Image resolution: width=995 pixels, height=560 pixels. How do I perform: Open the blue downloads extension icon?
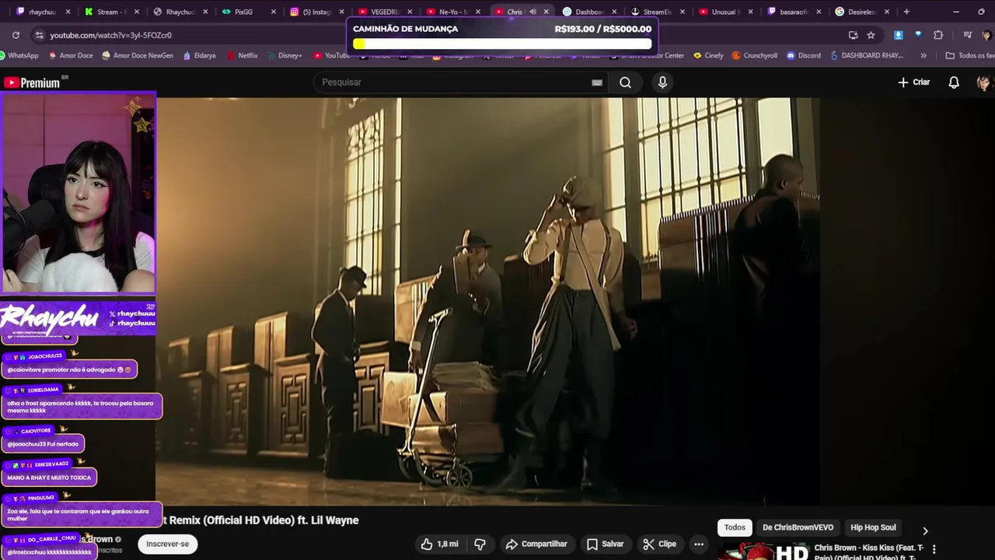point(899,35)
